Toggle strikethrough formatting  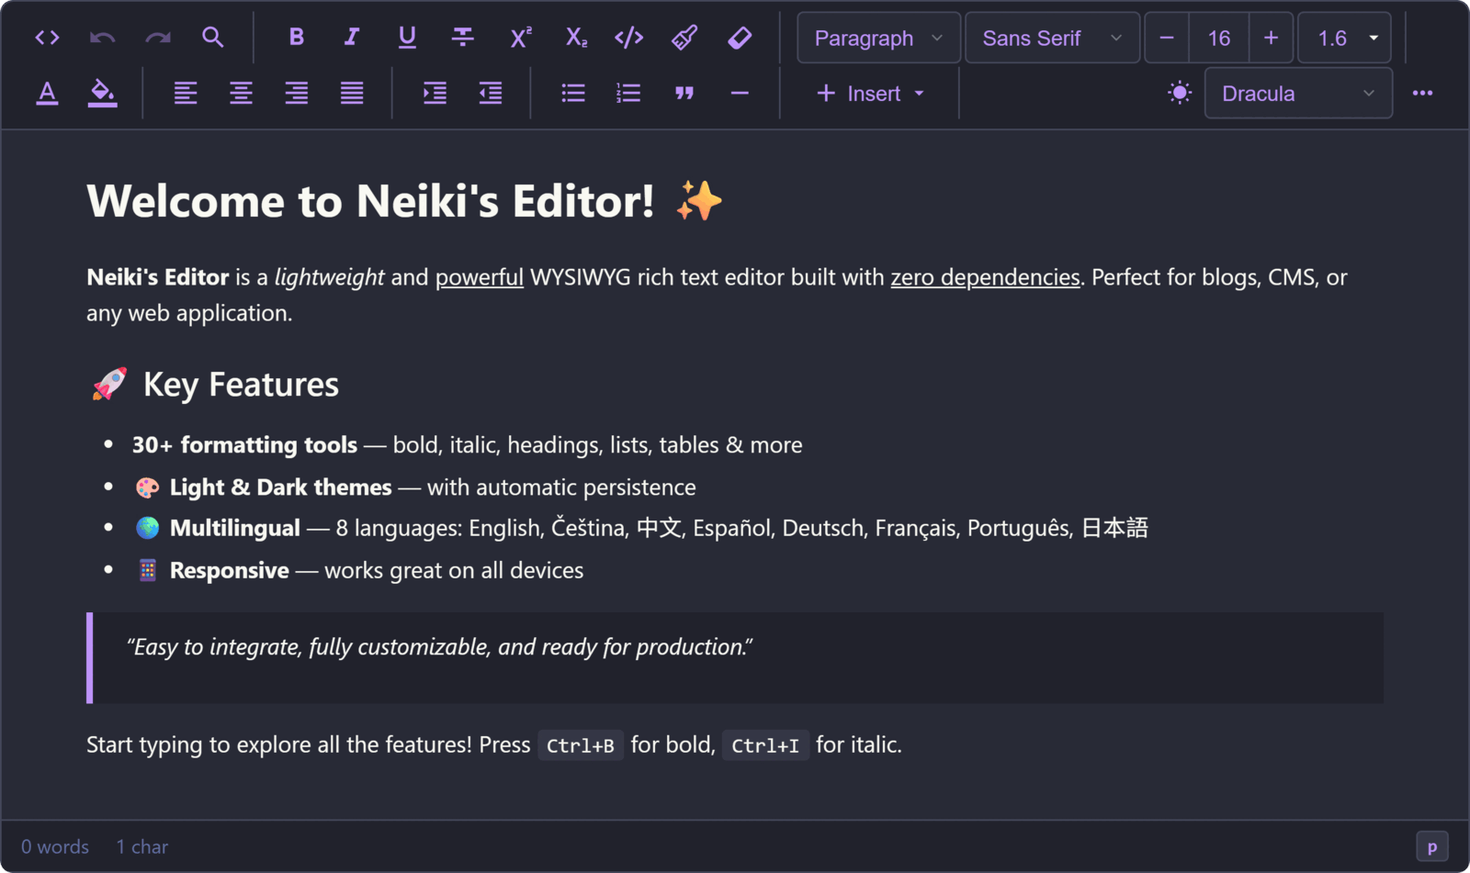[x=463, y=38]
